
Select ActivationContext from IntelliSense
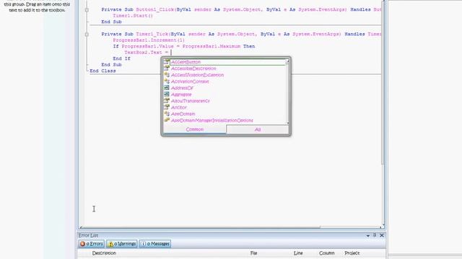tap(190, 81)
